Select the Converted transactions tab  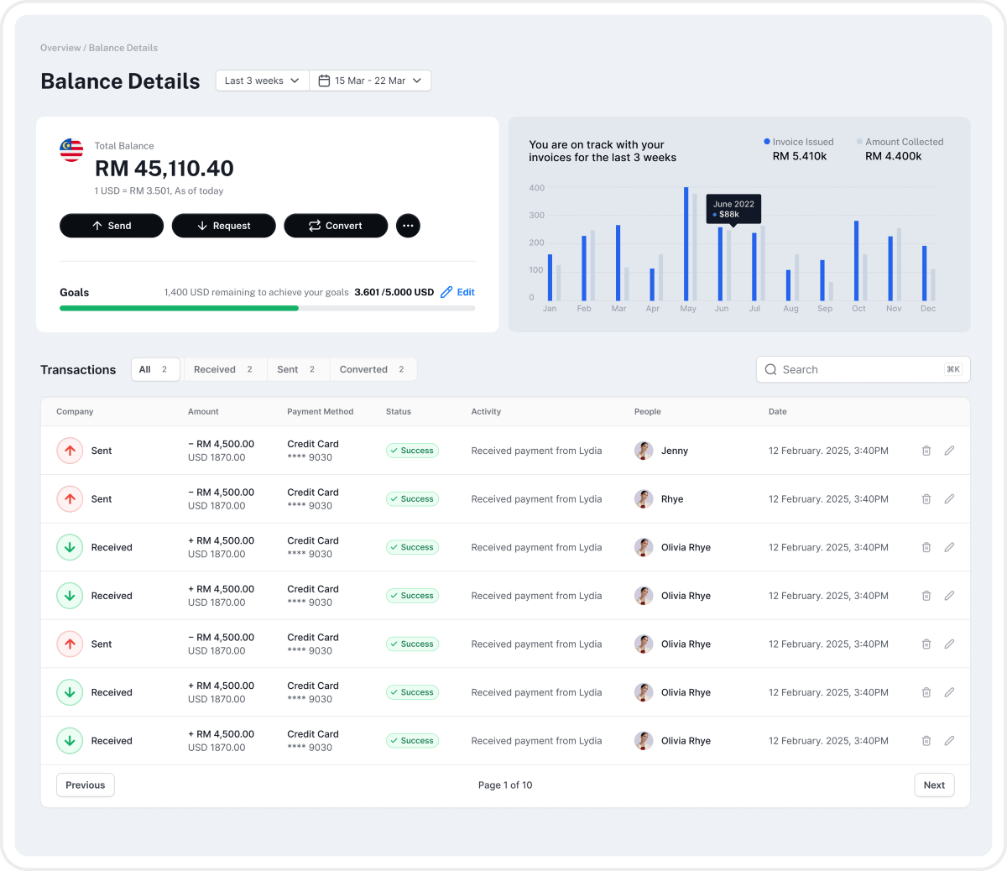372,370
